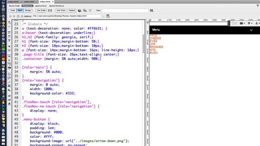Image resolution: width=260 pixels, height=146 pixels.
Task: Click the Stop/Reload circular icon near Address
Action: [18, 16]
